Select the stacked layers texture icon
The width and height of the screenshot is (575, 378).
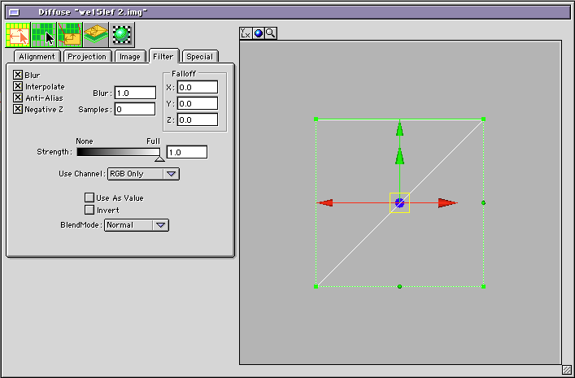coord(96,35)
